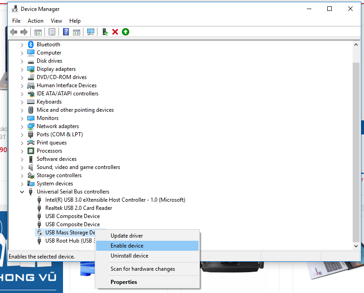Expand the Bluetooth category
The height and width of the screenshot is (293, 364).
pos(22,45)
